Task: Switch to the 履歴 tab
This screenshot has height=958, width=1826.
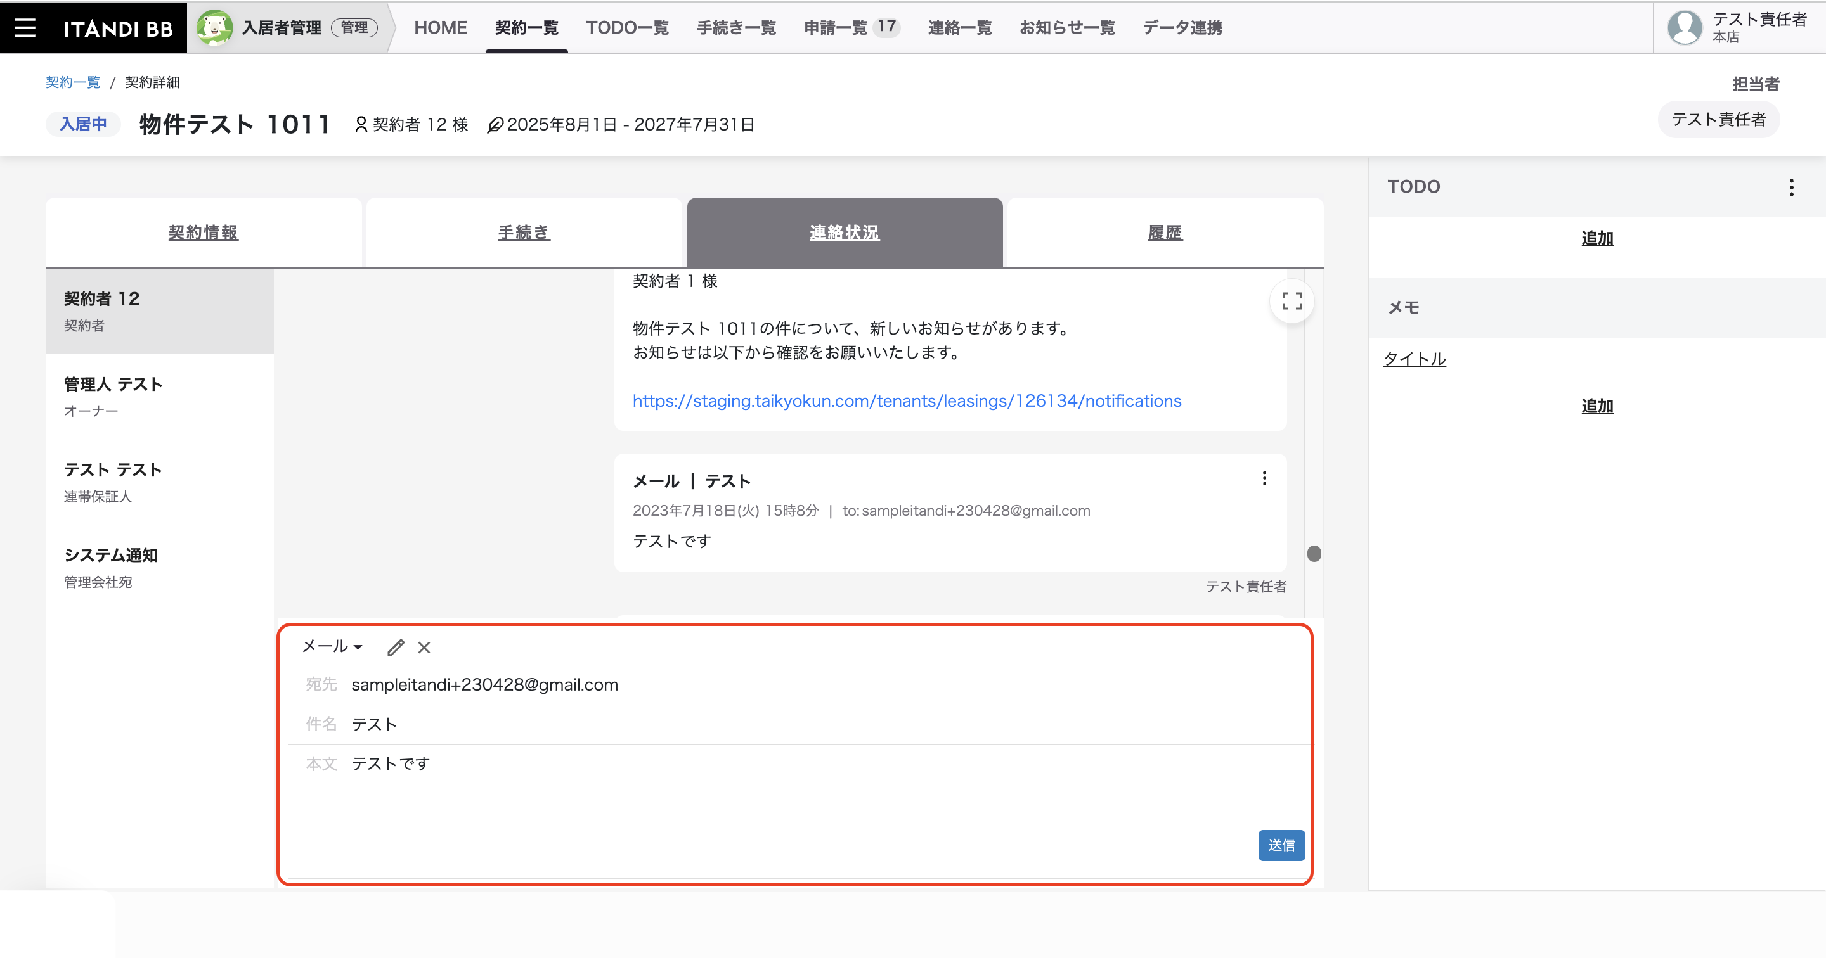Action: point(1165,233)
